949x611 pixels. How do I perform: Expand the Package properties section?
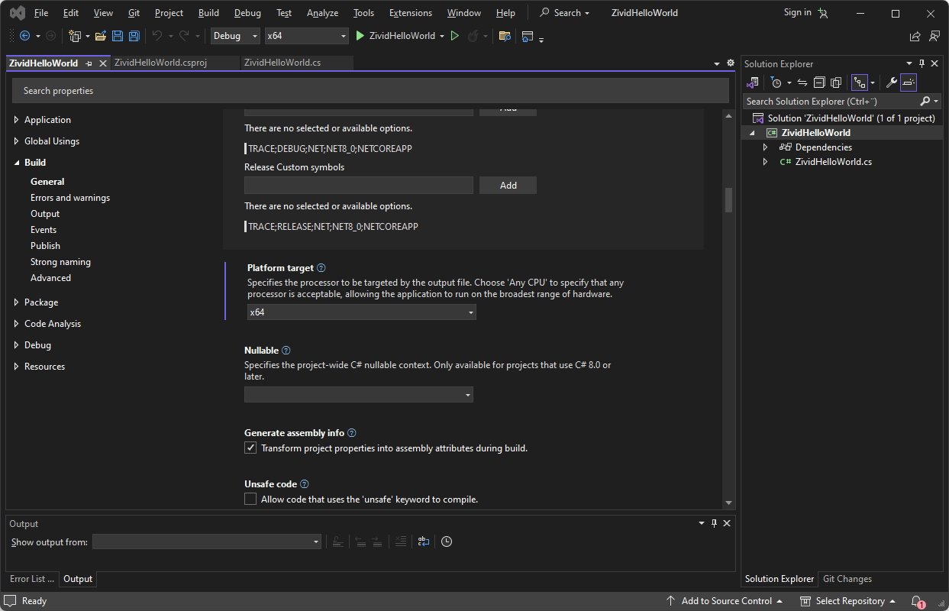(40, 302)
